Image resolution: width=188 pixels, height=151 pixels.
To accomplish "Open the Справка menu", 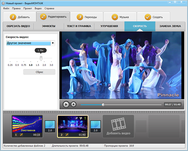I will pyautogui.click(x=49, y=8).
